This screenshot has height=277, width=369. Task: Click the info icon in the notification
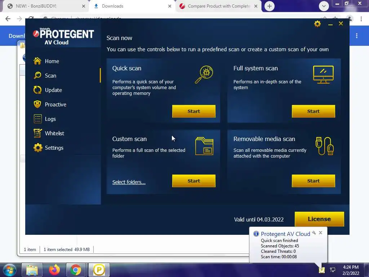256,234
